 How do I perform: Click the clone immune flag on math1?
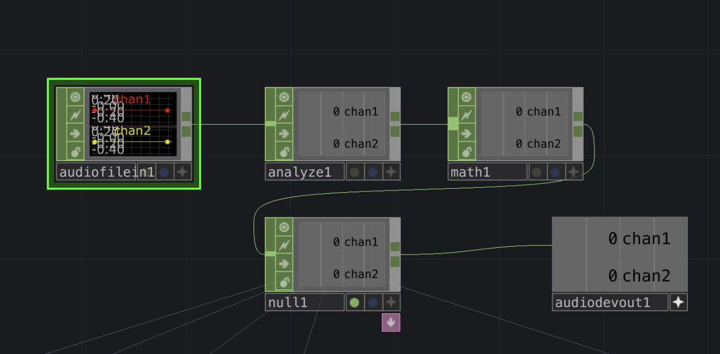[467, 115]
